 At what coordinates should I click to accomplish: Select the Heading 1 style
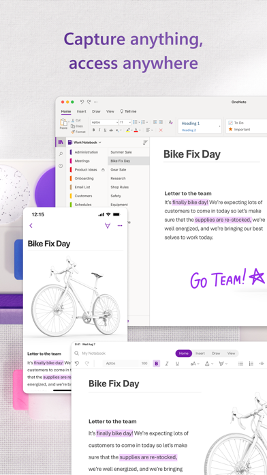[x=191, y=124]
